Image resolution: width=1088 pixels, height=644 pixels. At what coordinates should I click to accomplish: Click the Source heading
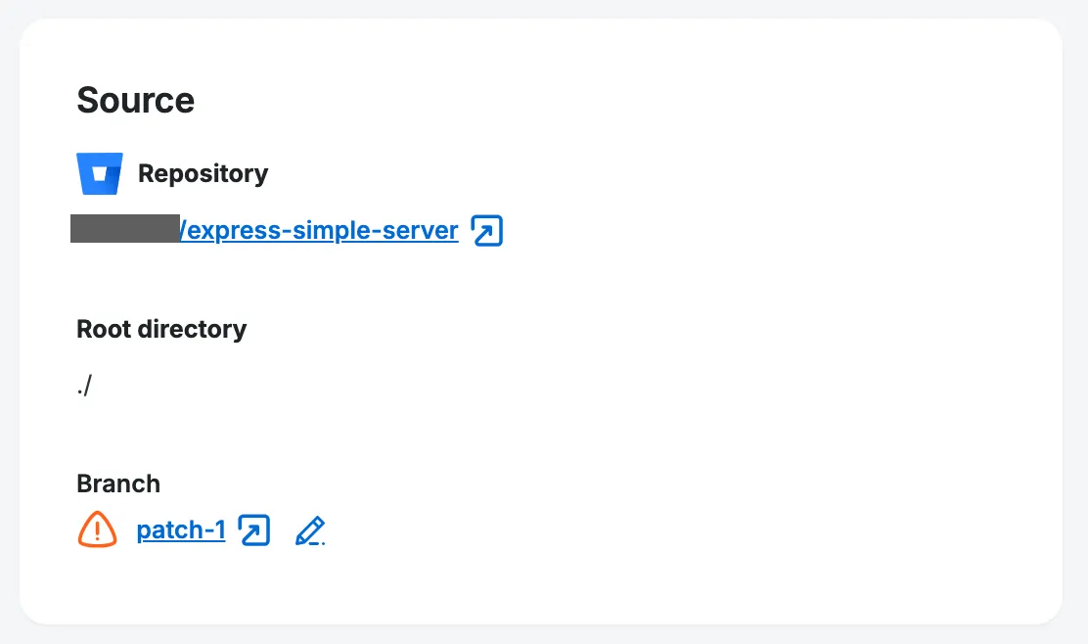point(135,100)
